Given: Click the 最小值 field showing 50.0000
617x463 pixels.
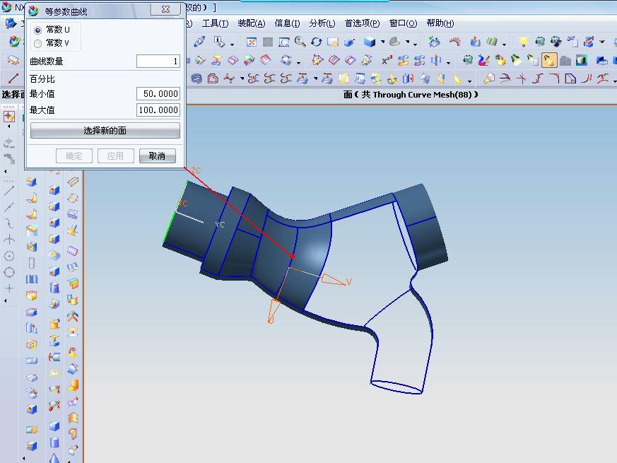Looking at the screenshot, I should [158, 94].
